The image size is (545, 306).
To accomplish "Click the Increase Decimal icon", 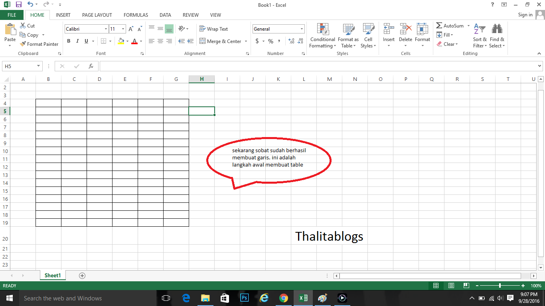I will coord(291,41).
